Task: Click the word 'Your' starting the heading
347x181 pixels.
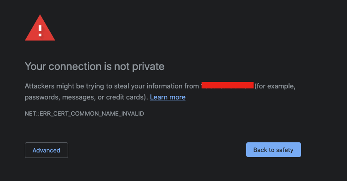Action: tap(35, 66)
